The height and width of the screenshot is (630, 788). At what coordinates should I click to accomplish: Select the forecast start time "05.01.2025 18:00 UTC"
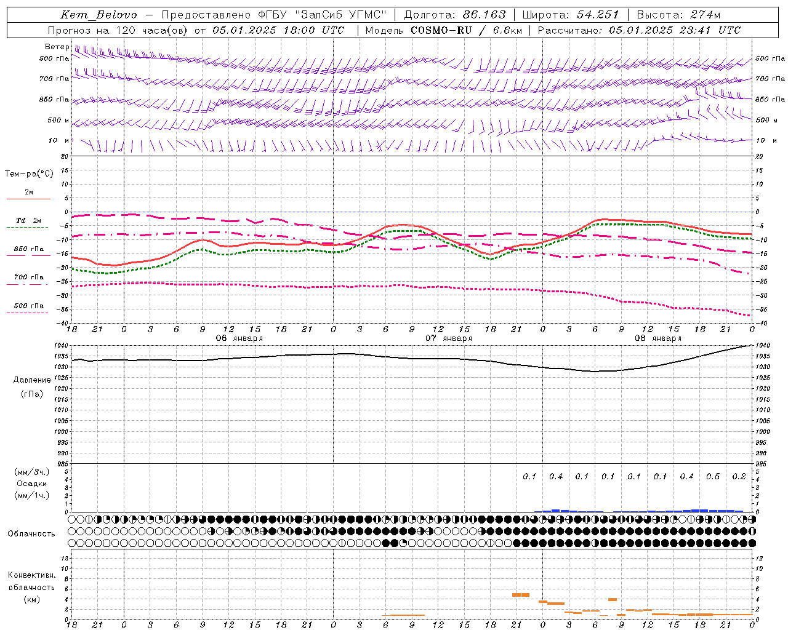tap(278, 30)
